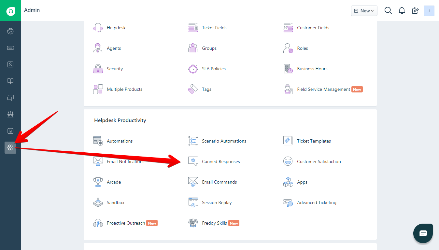Viewport: 439px width, 250px height.
Task: Click the Sandbox icon
Action: click(98, 202)
